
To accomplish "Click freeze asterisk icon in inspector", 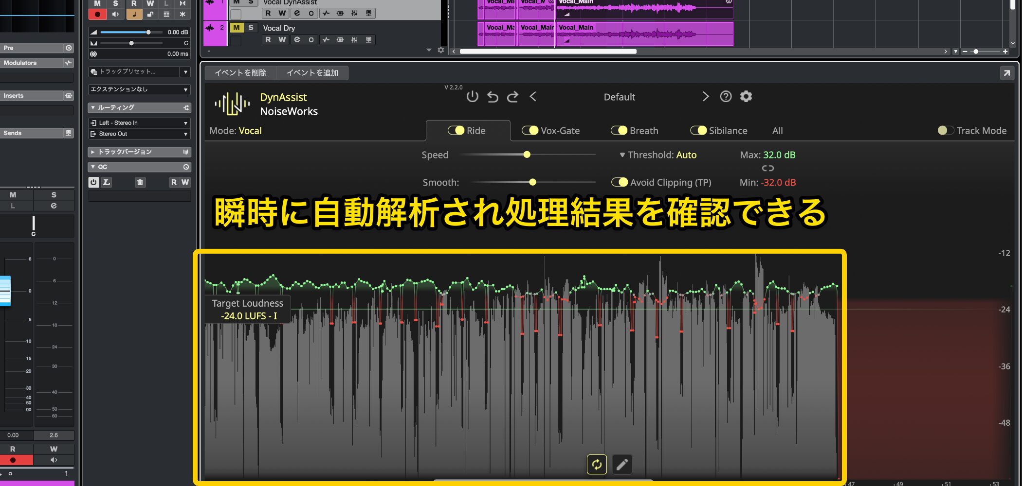I will pos(182,14).
